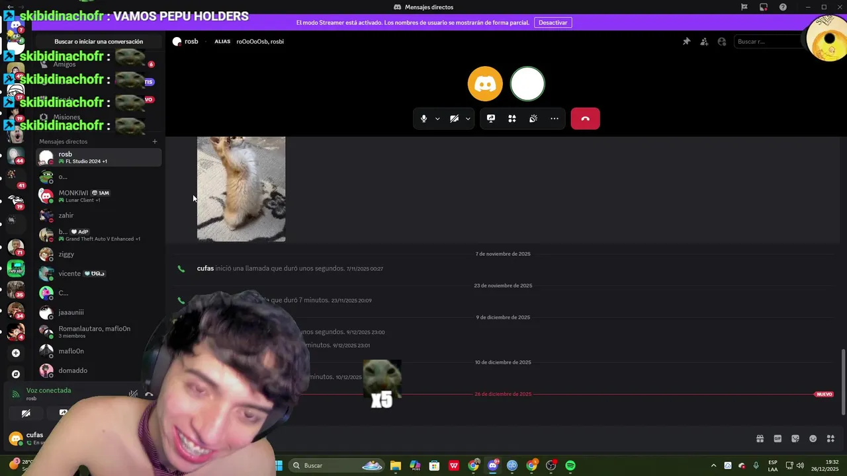Viewport: 847px width, 476px height.
Task: Open soundboard in call controls
Action: point(533,119)
